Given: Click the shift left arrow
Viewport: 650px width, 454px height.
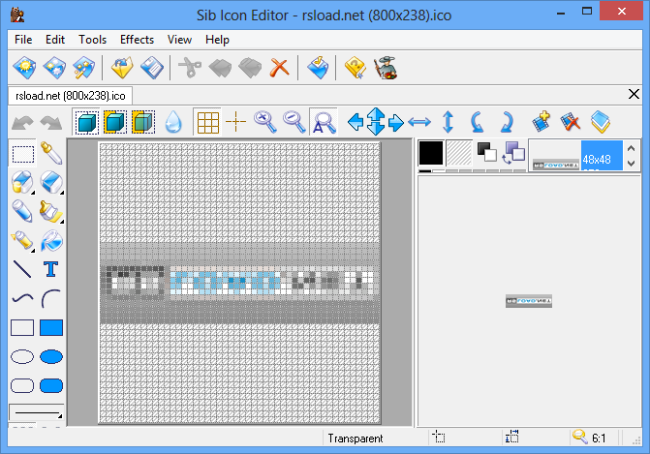Looking at the screenshot, I should pyautogui.click(x=356, y=123).
